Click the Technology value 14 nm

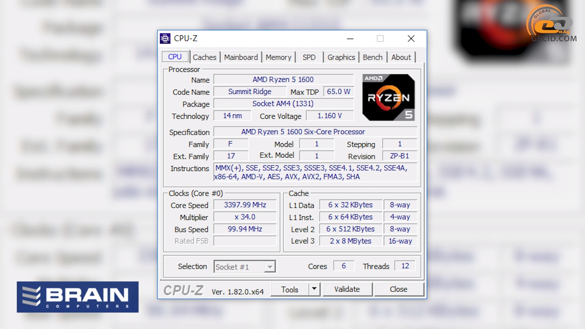(x=232, y=116)
